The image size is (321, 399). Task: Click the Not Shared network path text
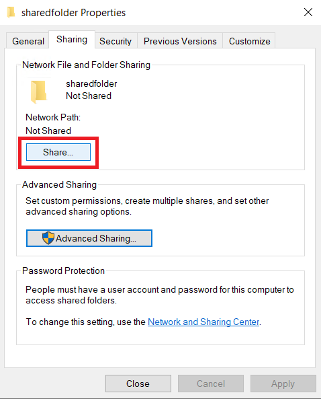point(48,131)
